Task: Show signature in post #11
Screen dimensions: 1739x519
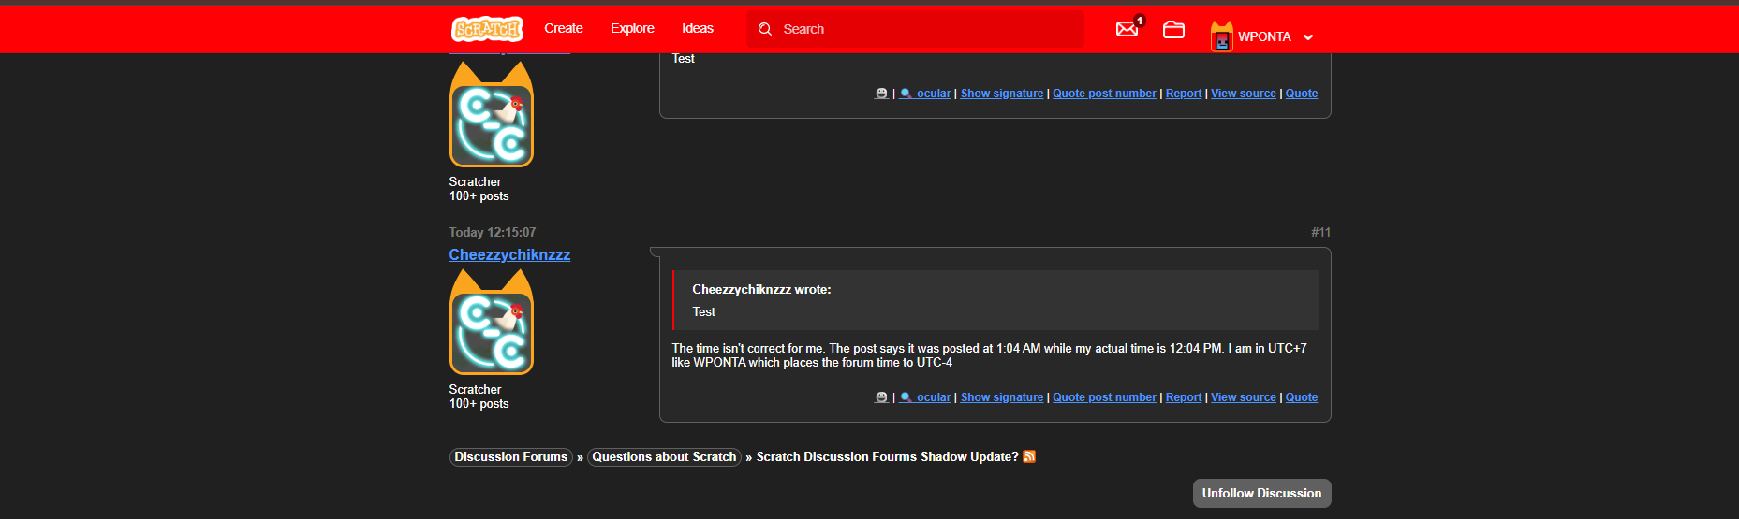Action: tap(1002, 397)
